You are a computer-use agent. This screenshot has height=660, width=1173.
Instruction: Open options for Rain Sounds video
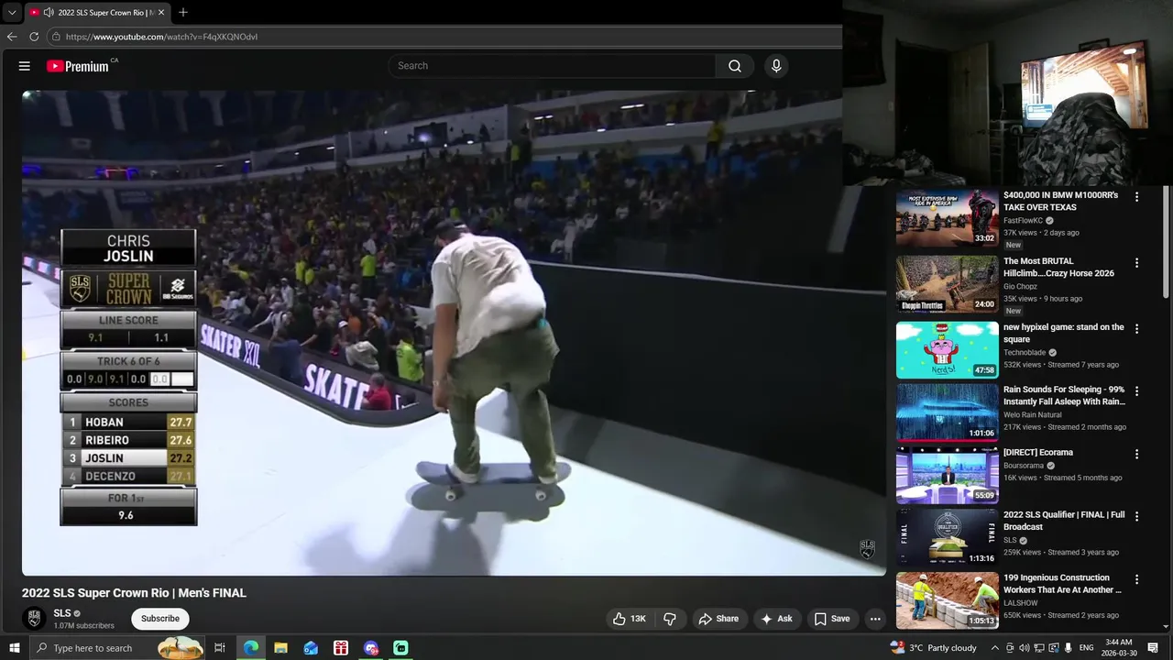(x=1137, y=390)
